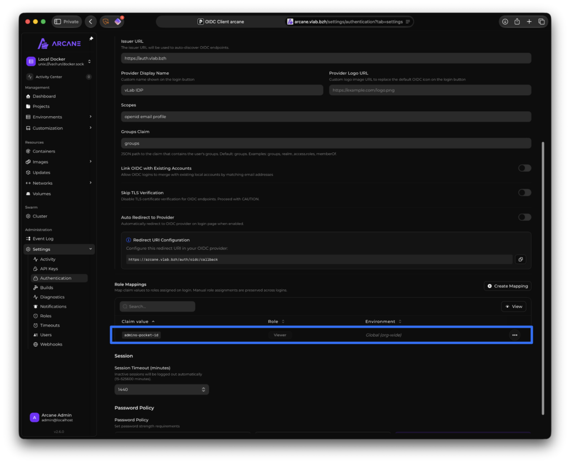The width and height of the screenshot is (570, 464).
Task: Click the Builds hammer icon
Action: coord(35,288)
